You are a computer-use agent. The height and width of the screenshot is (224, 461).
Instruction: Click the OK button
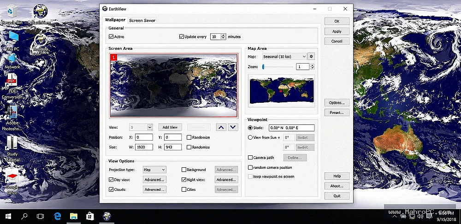[x=337, y=21]
